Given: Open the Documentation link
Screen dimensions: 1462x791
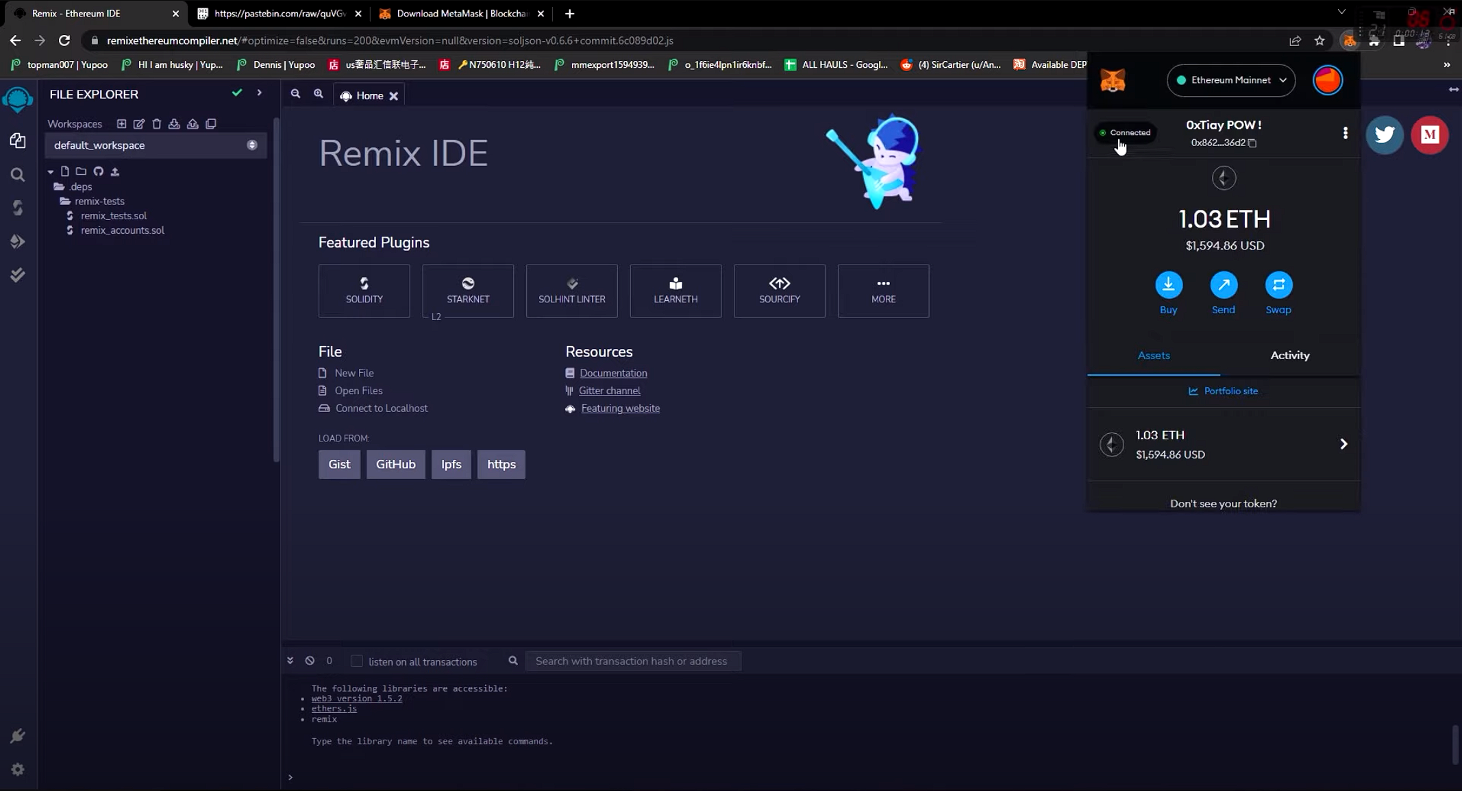Looking at the screenshot, I should [613, 373].
